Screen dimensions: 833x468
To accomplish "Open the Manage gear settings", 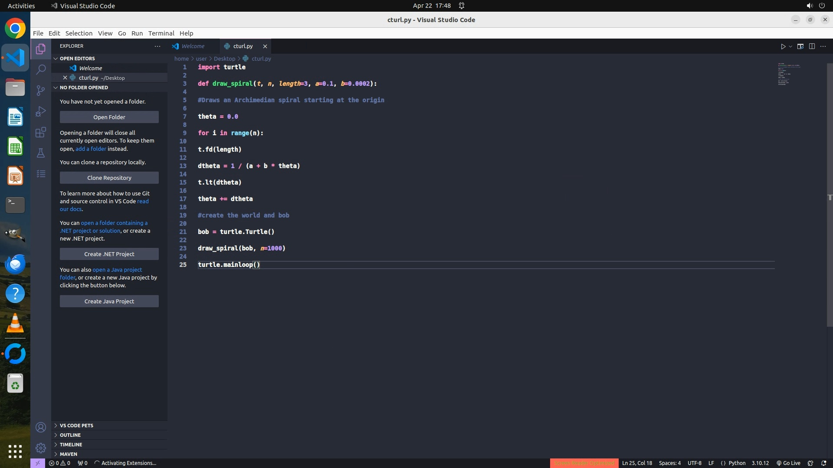I will [x=41, y=448].
